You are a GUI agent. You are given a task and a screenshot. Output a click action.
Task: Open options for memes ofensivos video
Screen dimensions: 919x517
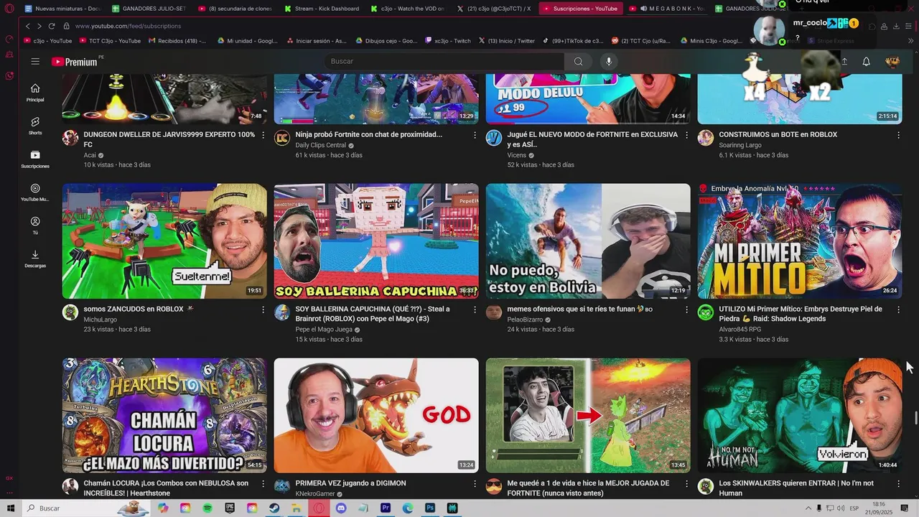686,309
